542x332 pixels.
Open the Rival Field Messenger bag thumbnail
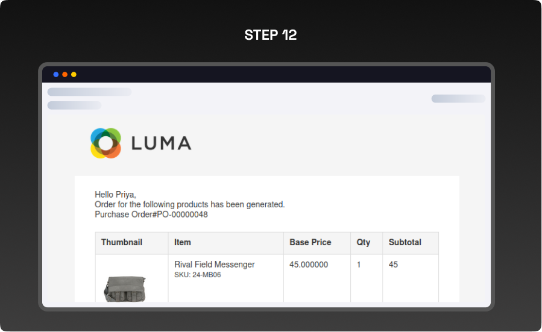125,288
